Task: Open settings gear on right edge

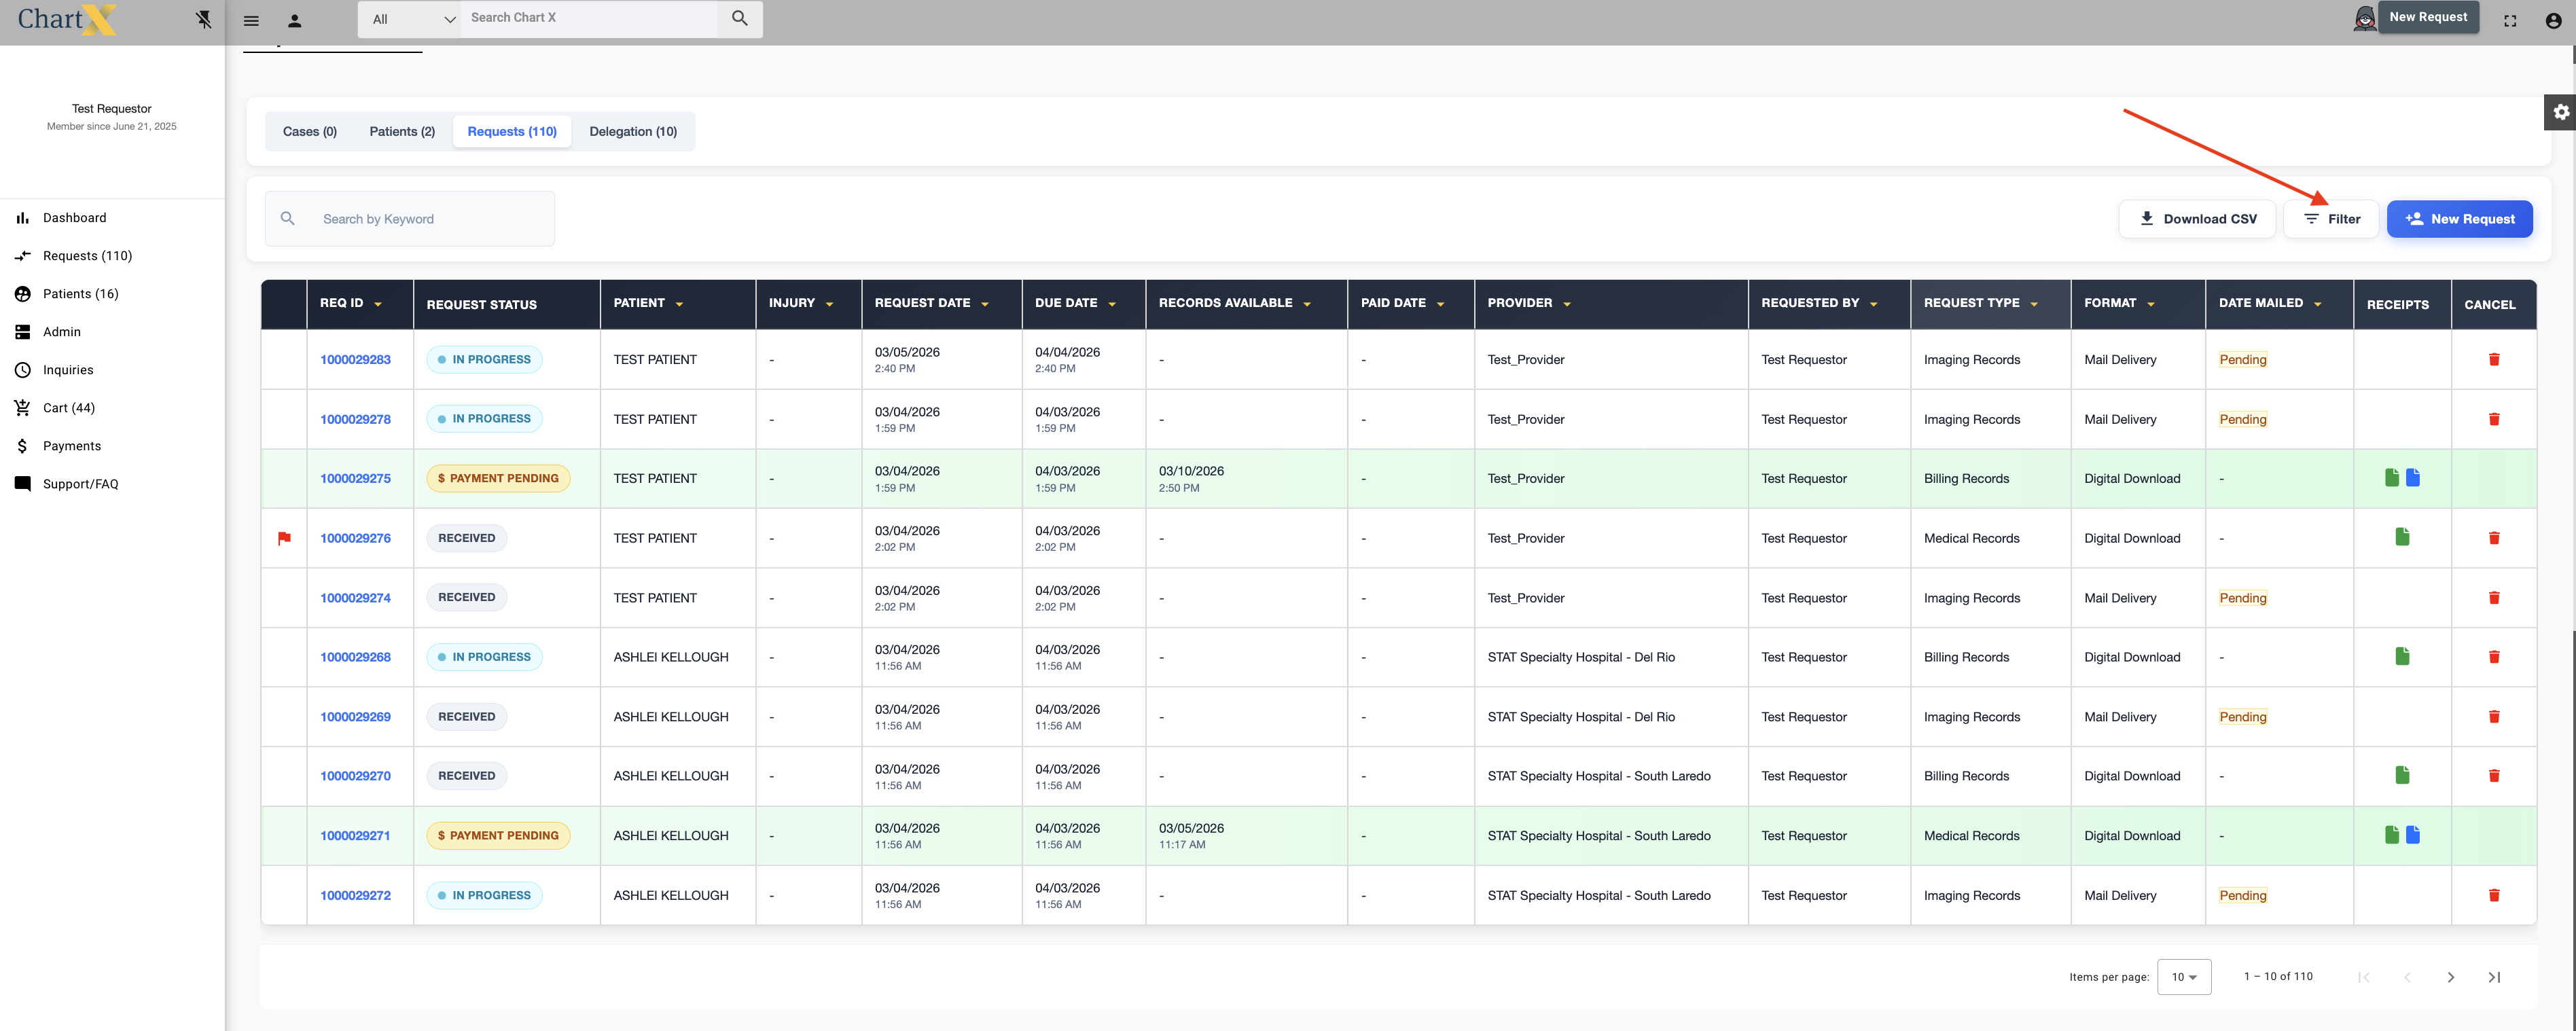Action: click(2560, 112)
